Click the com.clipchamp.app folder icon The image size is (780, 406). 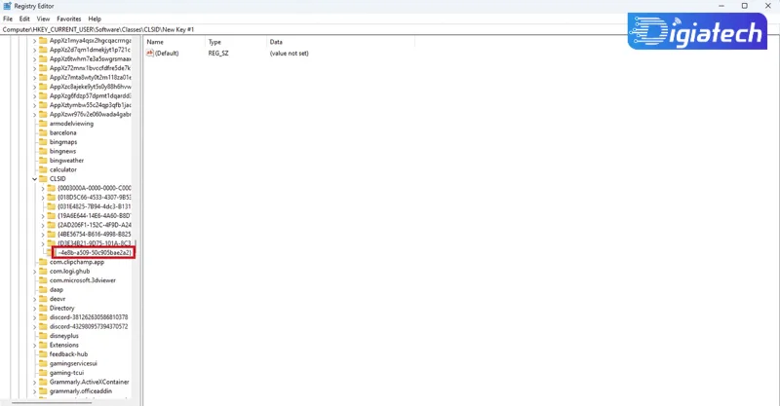pos(43,262)
